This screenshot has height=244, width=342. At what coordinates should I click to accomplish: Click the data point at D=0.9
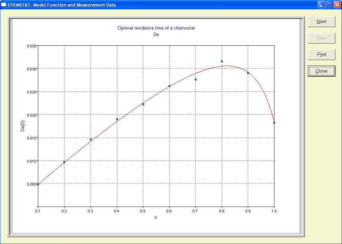tap(248, 73)
